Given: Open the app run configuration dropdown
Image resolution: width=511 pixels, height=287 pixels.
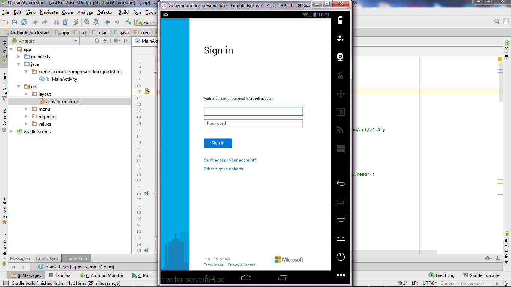Looking at the screenshot, I should pyautogui.click(x=146, y=22).
